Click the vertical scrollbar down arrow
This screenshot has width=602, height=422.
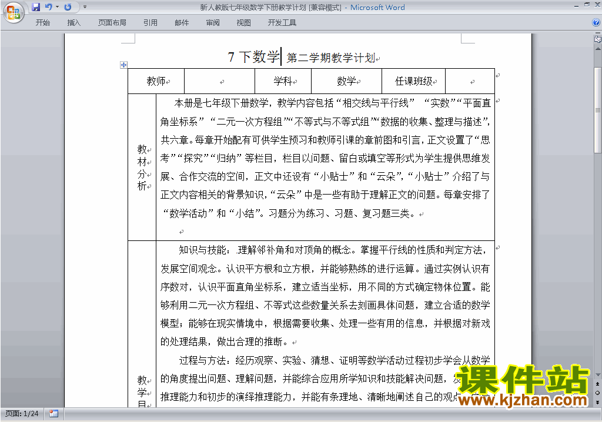coord(597,375)
